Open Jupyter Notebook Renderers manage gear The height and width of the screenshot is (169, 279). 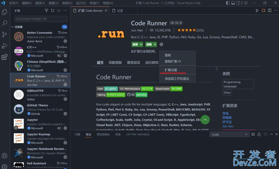pos(65,157)
